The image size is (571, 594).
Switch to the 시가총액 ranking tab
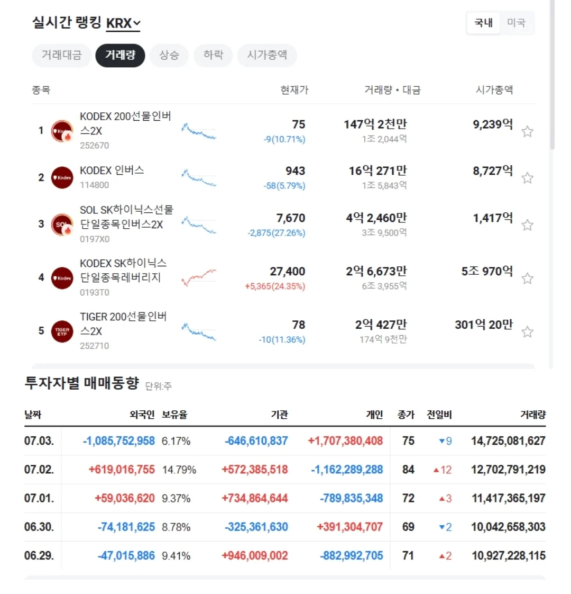point(267,55)
